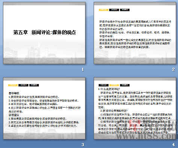Click slide number 1 label

point(82,69)
